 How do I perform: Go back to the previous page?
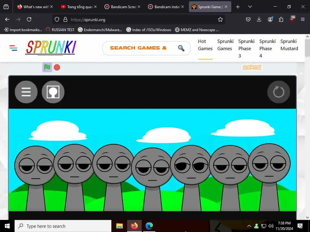[x=7, y=19]
